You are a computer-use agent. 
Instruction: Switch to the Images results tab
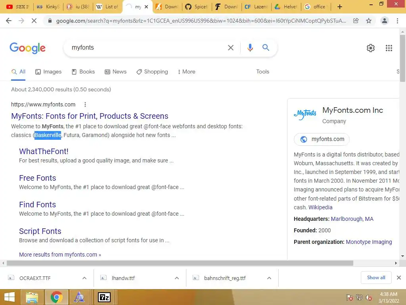coord(48,72)
